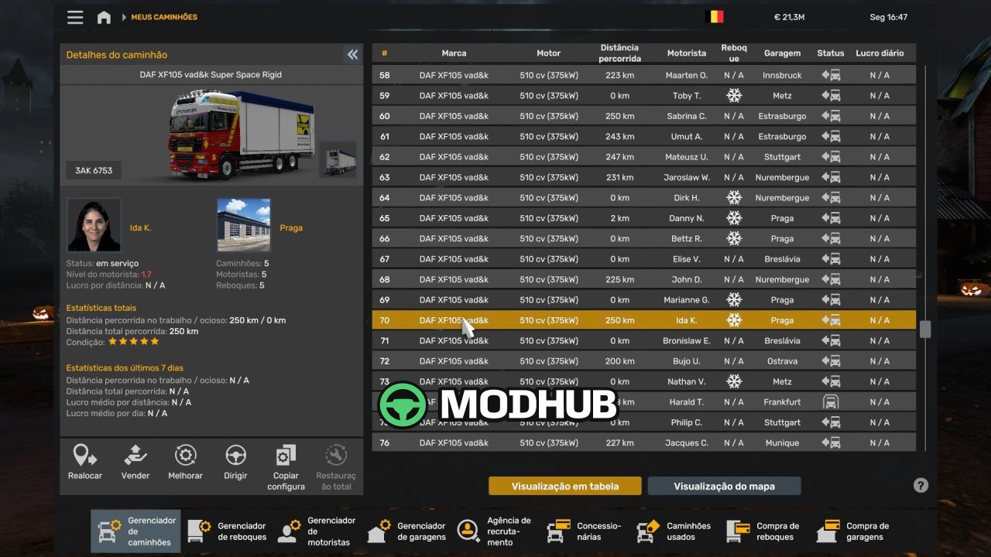Collapse the truck details panel
991x557 pixels.
352,54
